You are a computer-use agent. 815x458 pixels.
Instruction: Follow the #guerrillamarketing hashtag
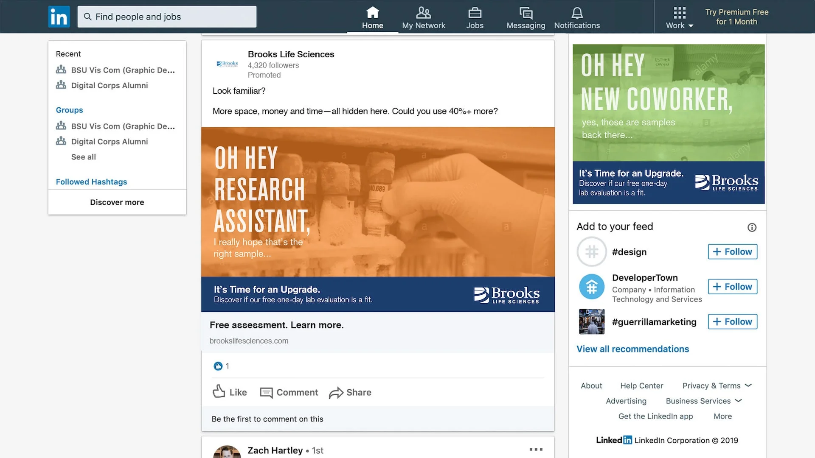(x=732, y=321)
